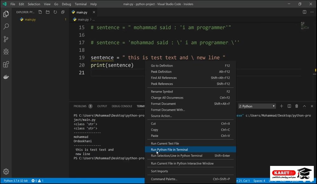Select Find All References
317x184 pixels.
190,78
